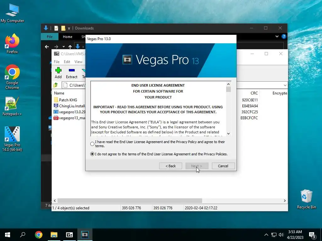Select the Patch KHG folder
This screenshot has width=322, height=241.
tap(68, 100)
